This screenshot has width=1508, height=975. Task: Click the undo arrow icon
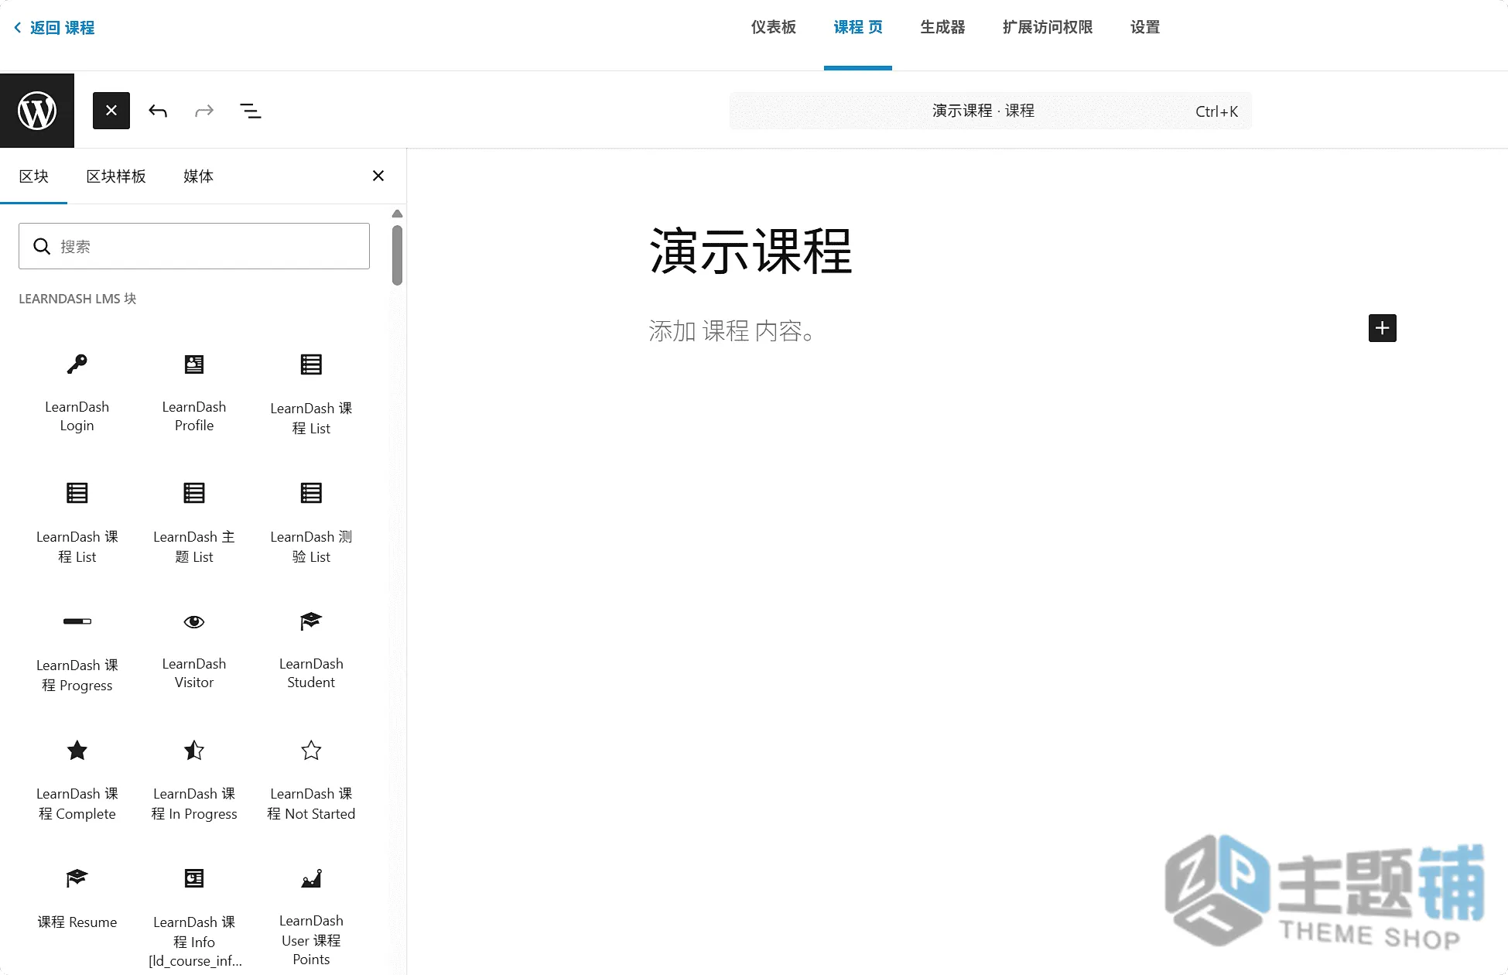coord(158,111)
